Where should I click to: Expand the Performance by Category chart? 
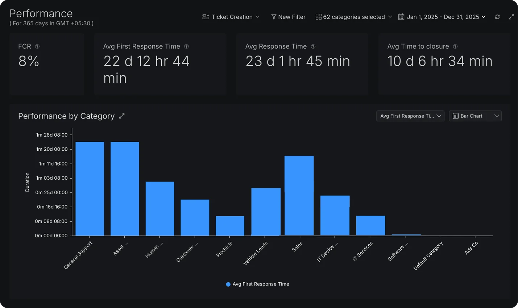[122, 116]
